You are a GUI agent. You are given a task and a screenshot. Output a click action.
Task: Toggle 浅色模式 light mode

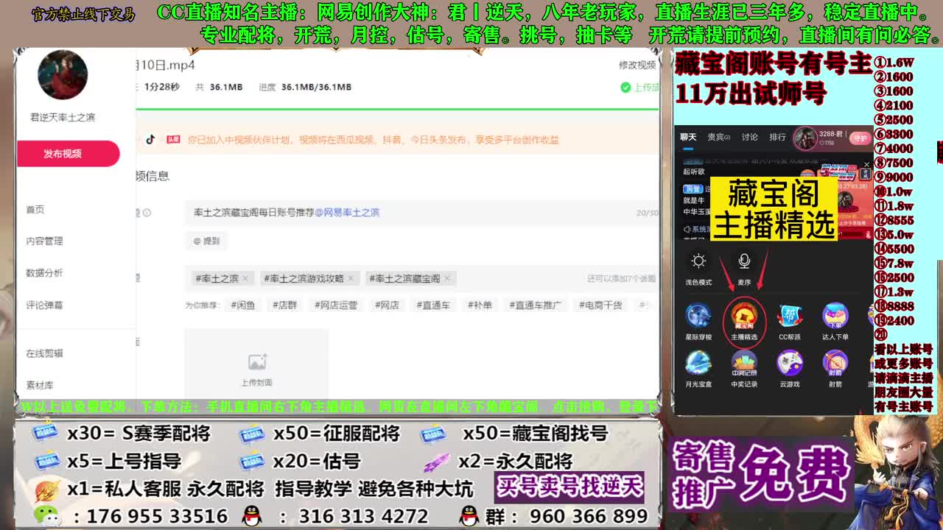tap(698, 261)
